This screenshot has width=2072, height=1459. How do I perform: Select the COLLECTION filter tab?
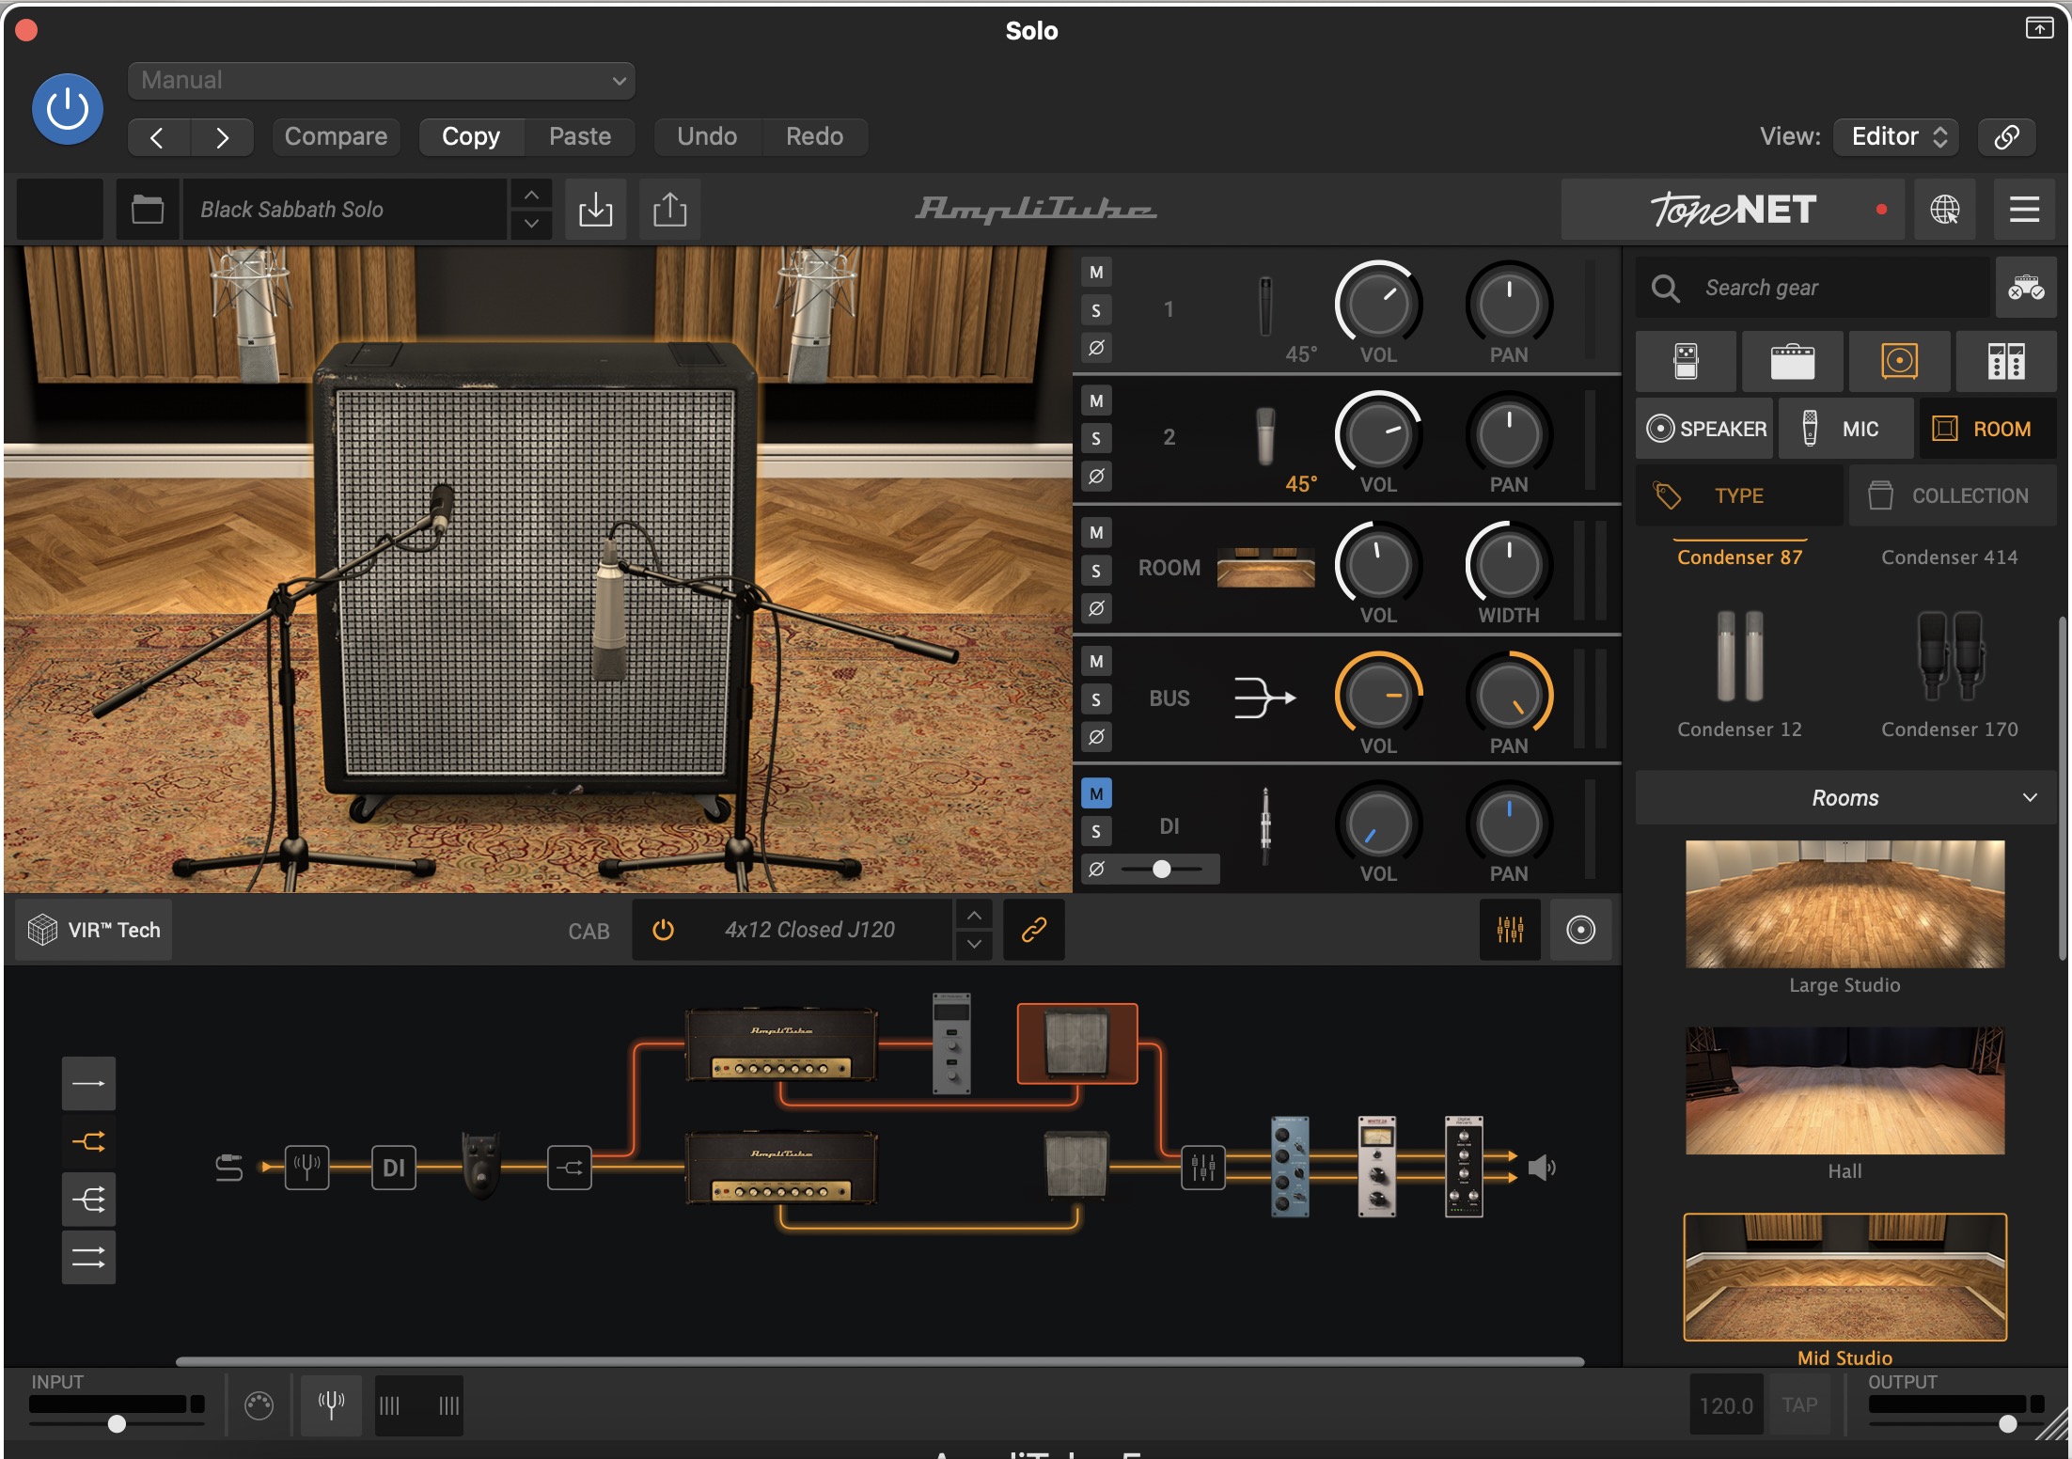[x=1953, y=495]
